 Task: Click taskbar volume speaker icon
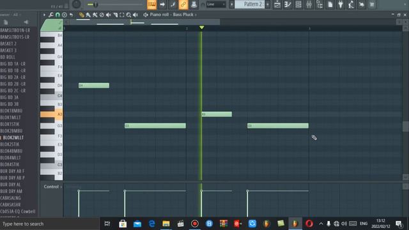[x=344, y=224]
